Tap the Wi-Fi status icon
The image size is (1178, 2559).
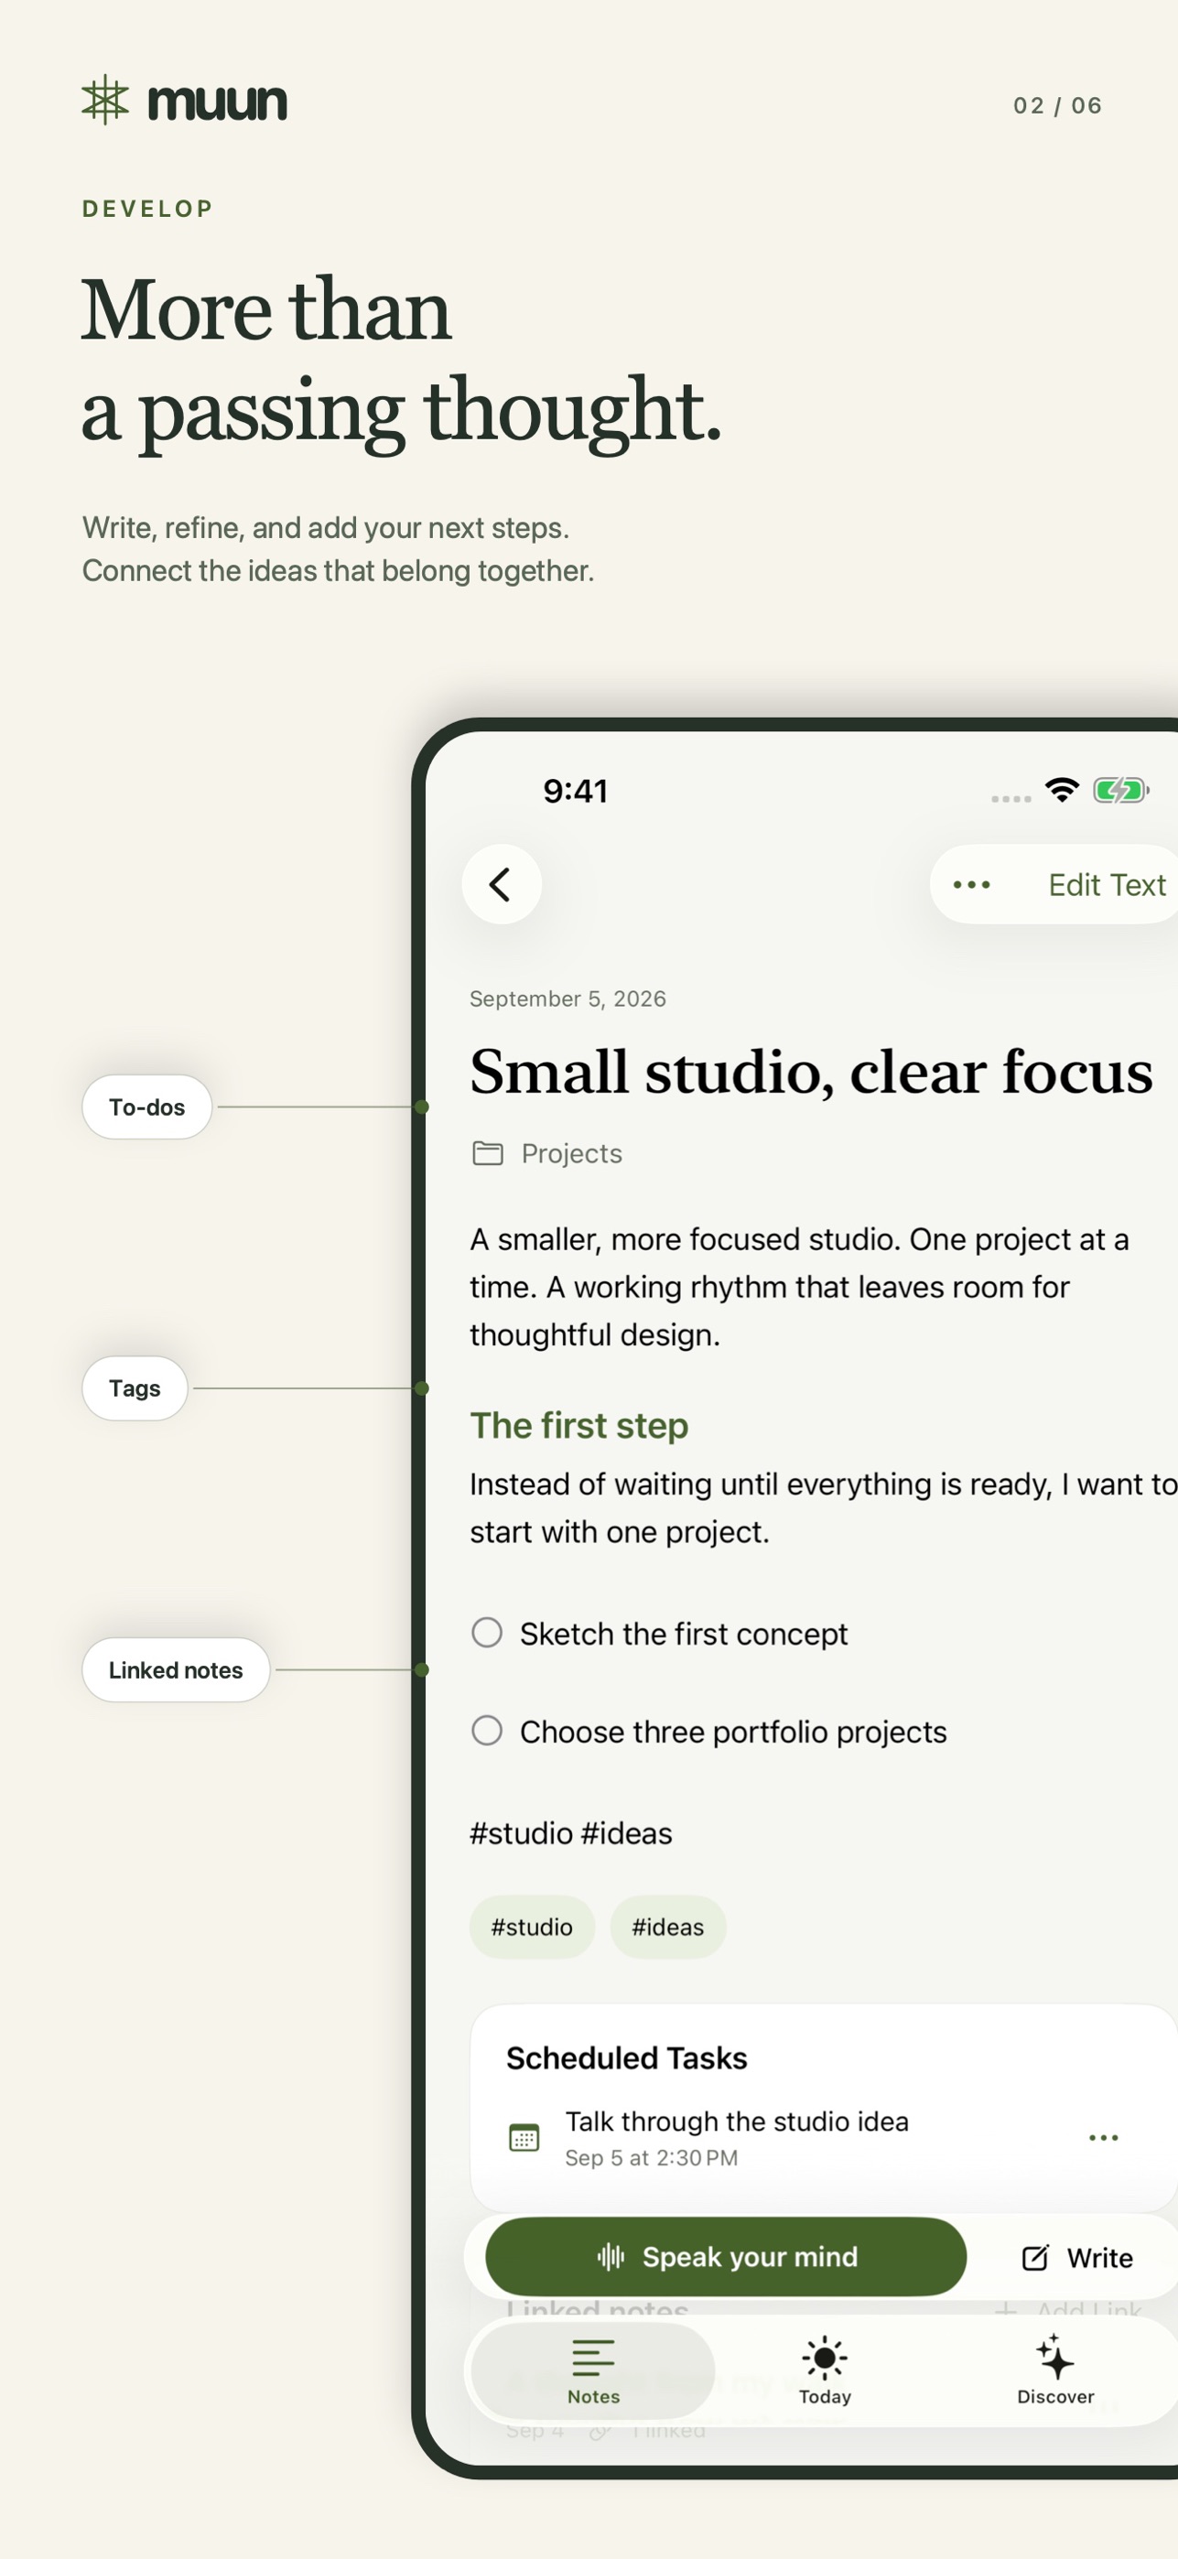click(1062, 790)
